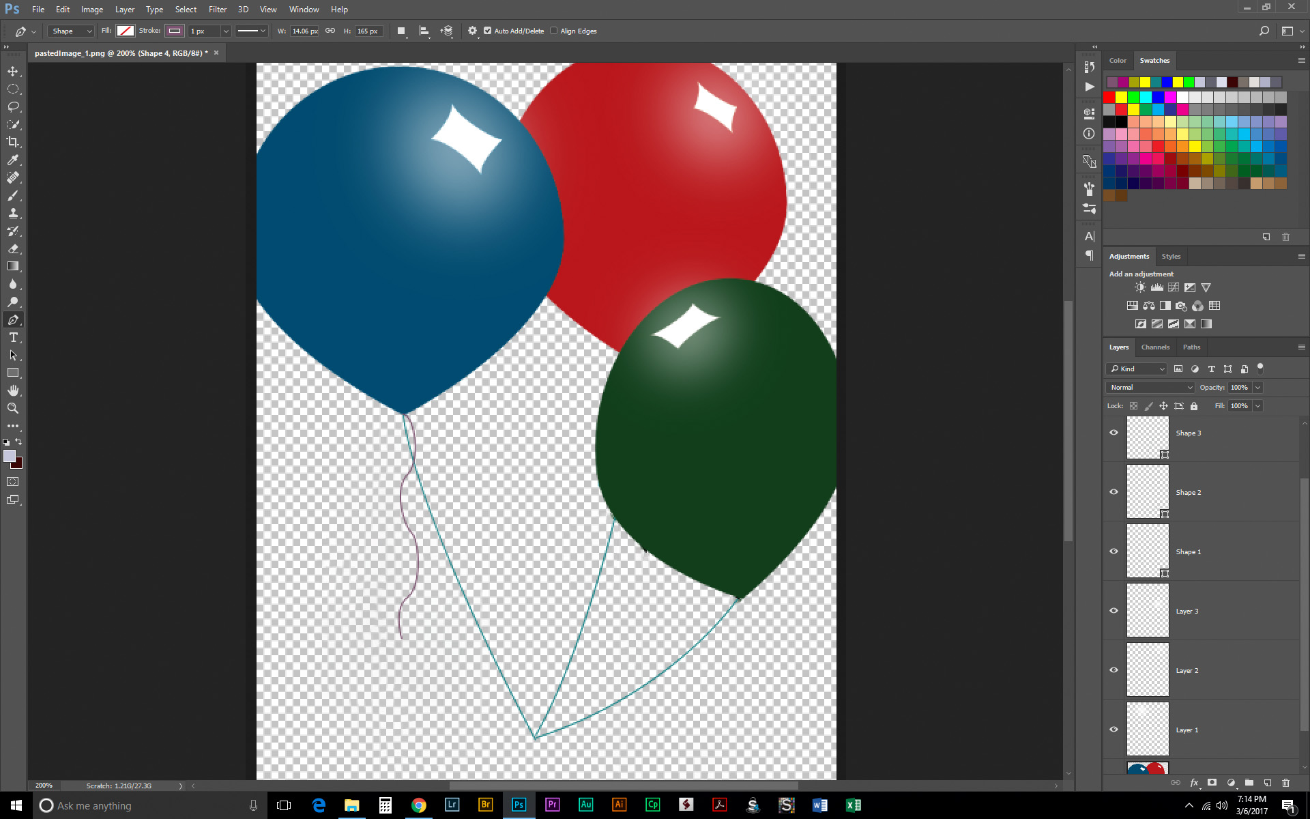The height and width of the screenshot is (819, 1310).
Task: Select the Horizontal Type tool
Action: (13, 337)
